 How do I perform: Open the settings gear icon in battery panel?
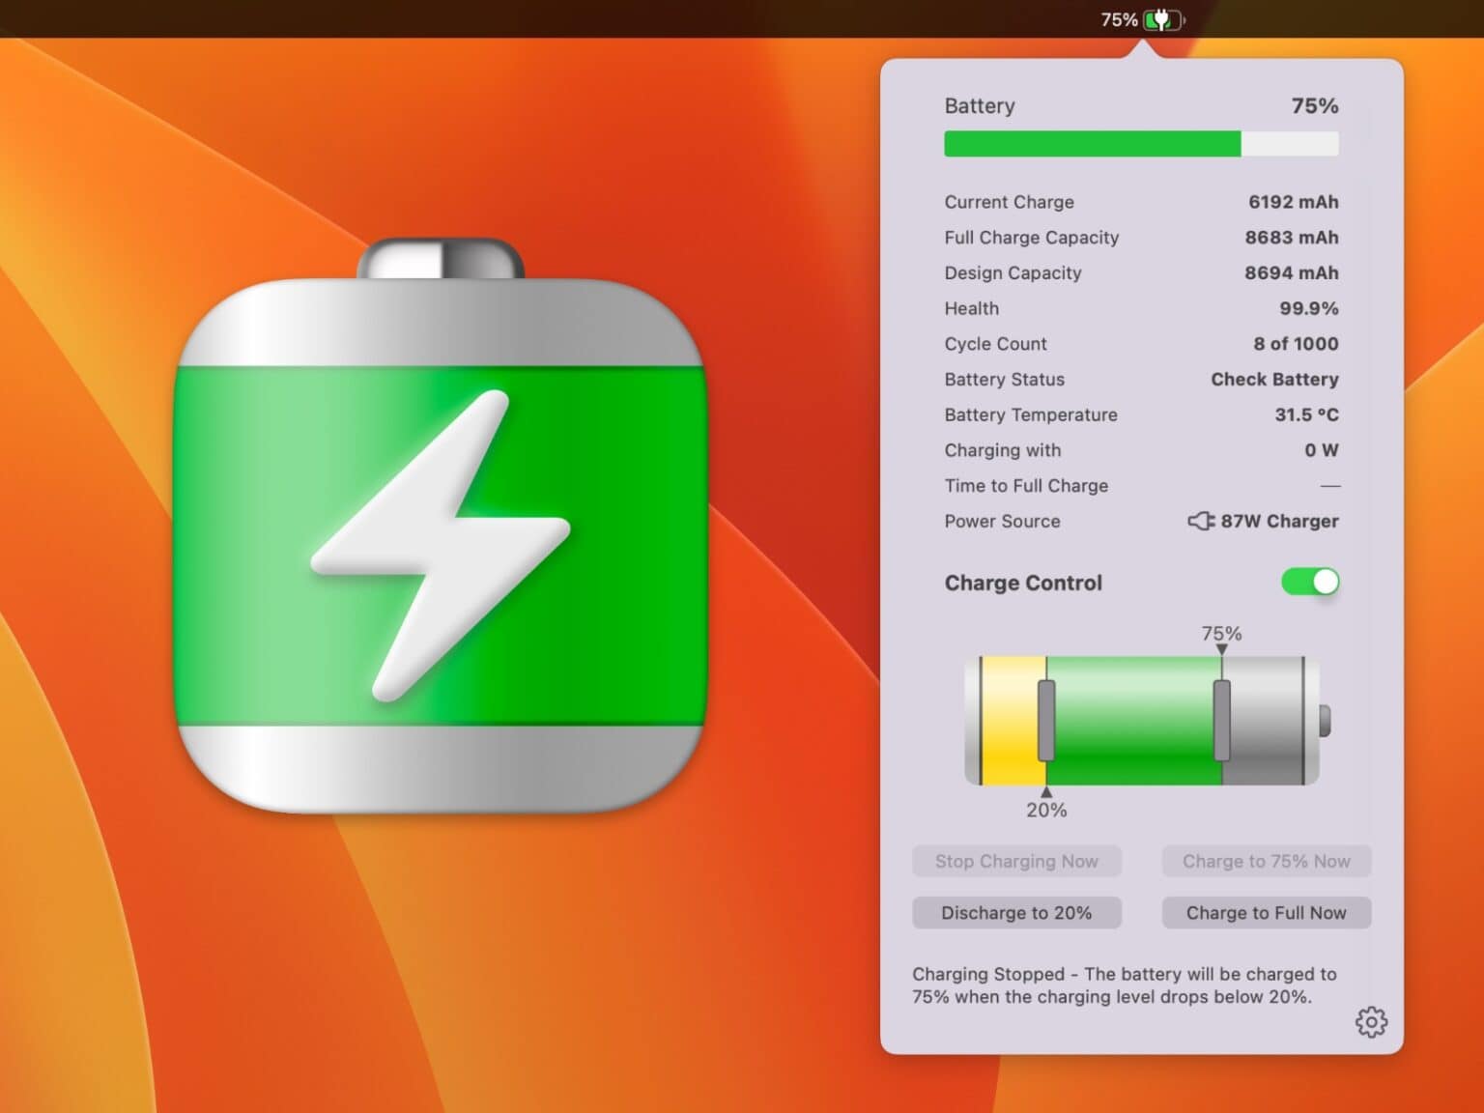click(1371, 1021)
